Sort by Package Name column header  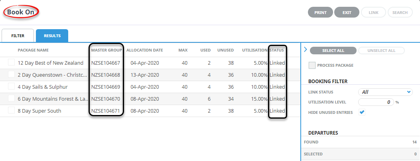(33, 50)
